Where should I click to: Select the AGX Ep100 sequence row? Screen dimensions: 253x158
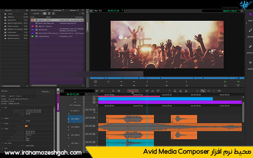pos(57,30)
